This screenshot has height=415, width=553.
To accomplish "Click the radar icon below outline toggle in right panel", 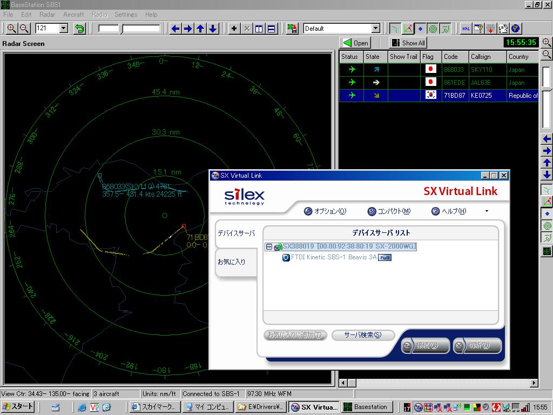I will click(547, 251).
